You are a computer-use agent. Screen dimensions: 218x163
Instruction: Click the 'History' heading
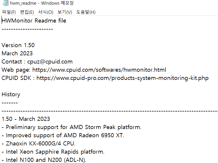click(11, 95)
